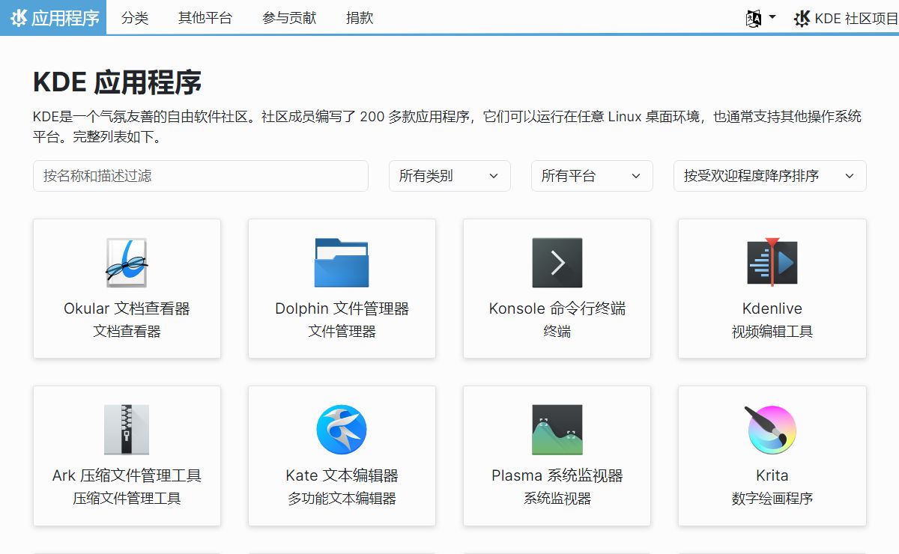Click the KDE 应用程序 page heading
The width and height of the screenshot is (899, 554).
[x=118, y=82]
